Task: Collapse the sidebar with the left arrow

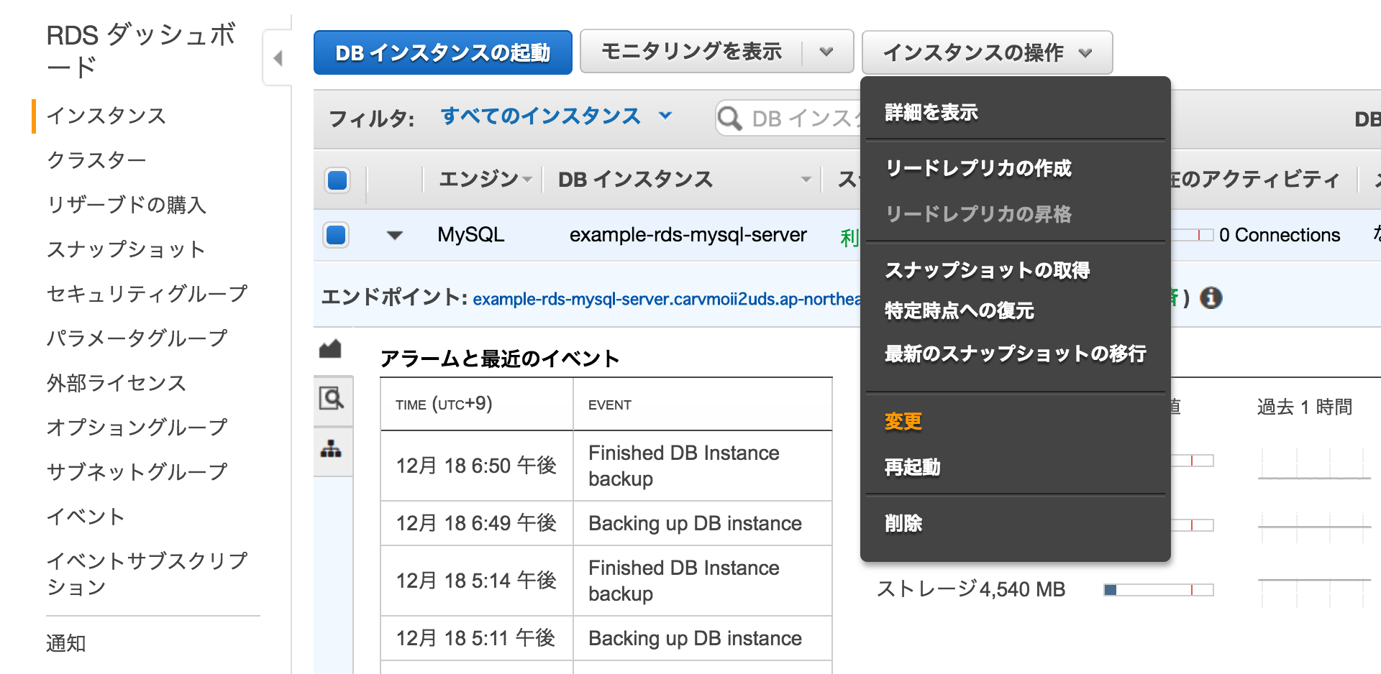Action: (278, 58)
